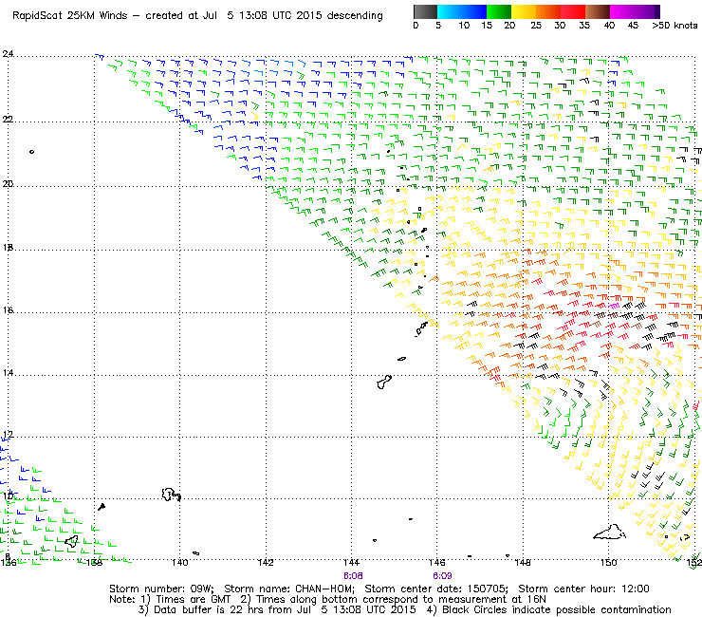Click the latitude label '16'
Screen dimensions: 702x617
pos(8,310)
